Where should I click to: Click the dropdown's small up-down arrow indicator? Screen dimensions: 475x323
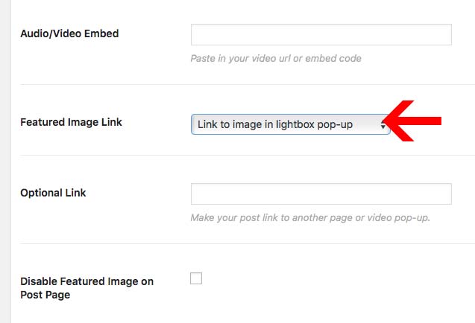383,125
